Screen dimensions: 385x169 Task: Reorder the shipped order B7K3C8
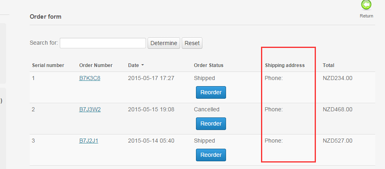[x=211, y=92]
